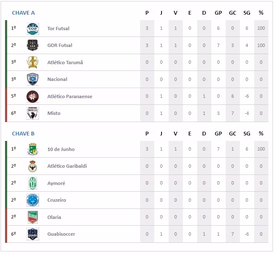This screenshot has width=276, height=255.
Task: Click the Nacional team badge
Action: 33,79
